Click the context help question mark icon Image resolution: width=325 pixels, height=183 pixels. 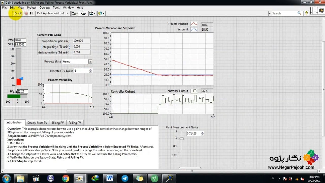[x=306, y=13]
